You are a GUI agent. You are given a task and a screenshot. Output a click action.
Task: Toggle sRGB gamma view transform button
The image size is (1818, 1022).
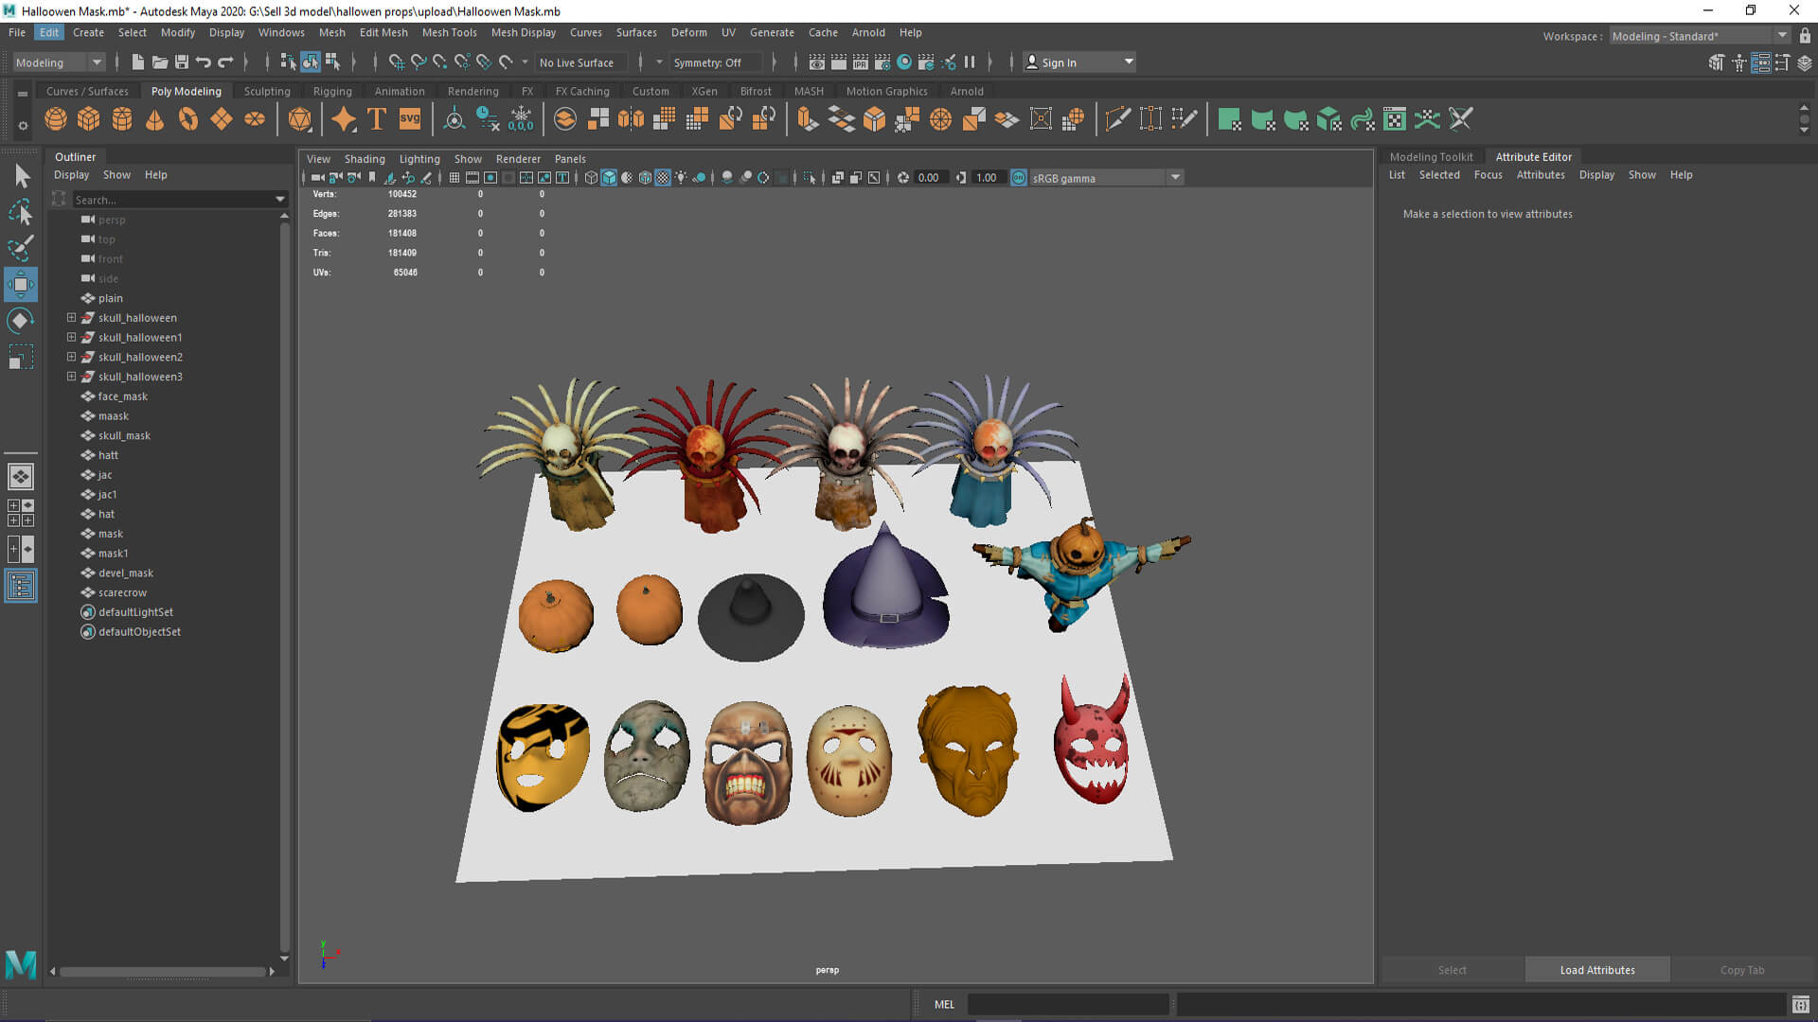(x=1019, y=178)
